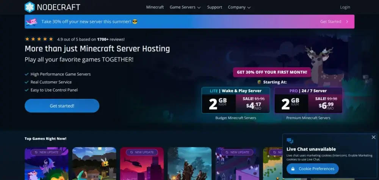Open the helicopter city game card
Image resolution: width=379 pixels, height=180 pixels.
point(142,164)
